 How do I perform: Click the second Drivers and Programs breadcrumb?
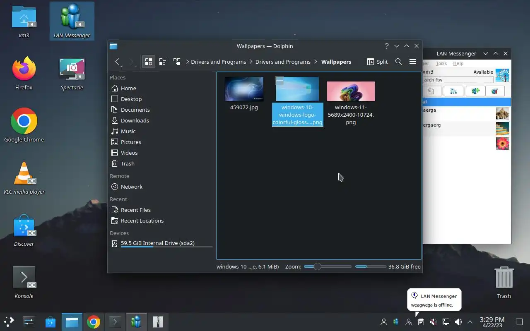point(283,62)
